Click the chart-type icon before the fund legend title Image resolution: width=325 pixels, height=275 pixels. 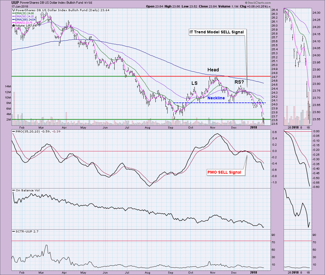coord(13,10)
